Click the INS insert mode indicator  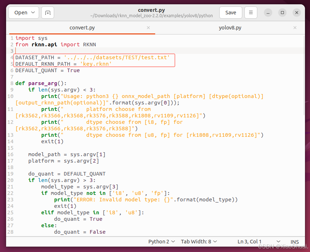click(x=295, y=242)
